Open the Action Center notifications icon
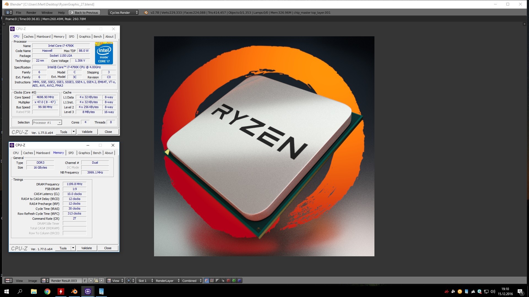This screenshot has height=297, width=529. tap(520, 292)
